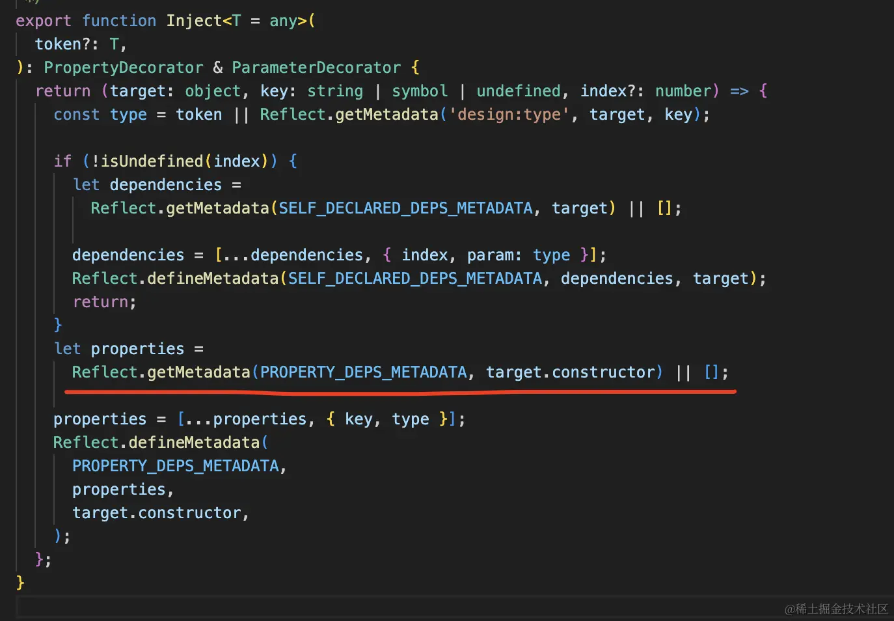Select the 'design:type' string literal
The width and height of the screenshot is (894, 621).
(x=509, y=115)
